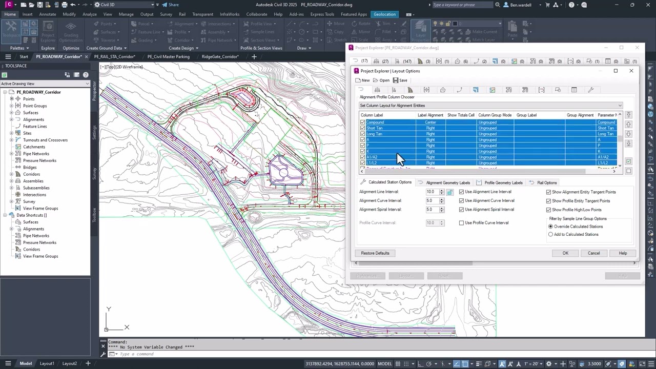This screenshot has width=656, height=369.
Task: Click Open icon in Layout Options
Action: [381, 80]
